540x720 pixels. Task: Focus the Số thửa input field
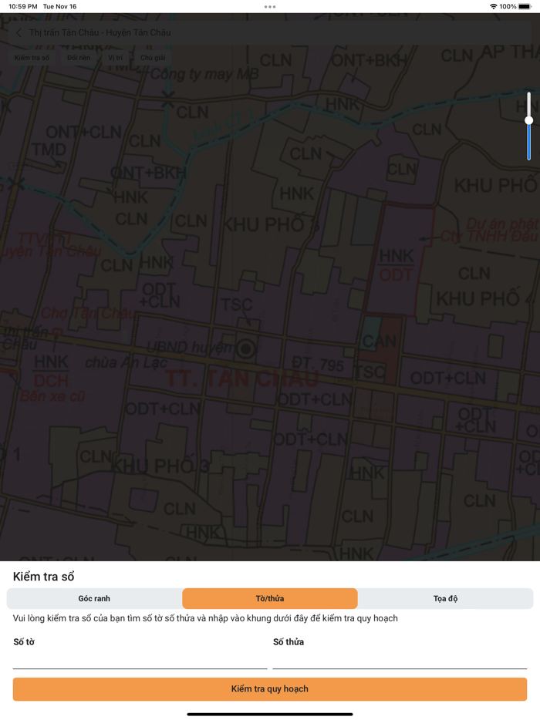point(400,659)
